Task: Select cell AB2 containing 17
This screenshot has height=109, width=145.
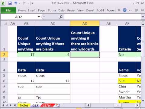Action: click(26, 54)
